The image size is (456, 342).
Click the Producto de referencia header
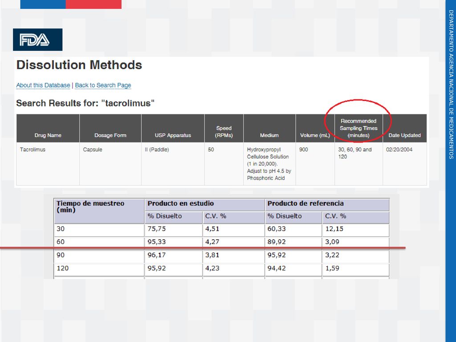point(327,205)
